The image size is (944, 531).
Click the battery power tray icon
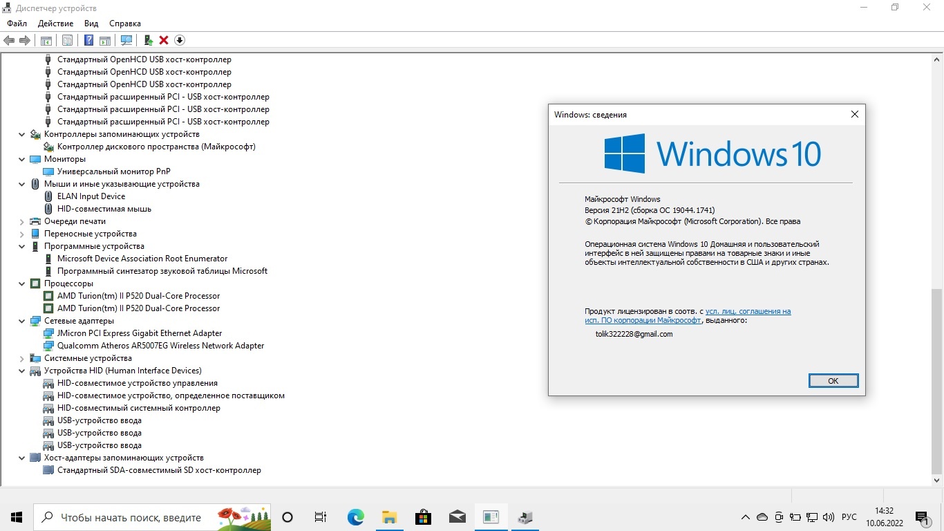pos(795,517)
